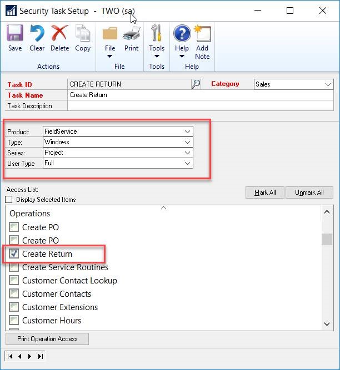Click the Add Note icon
The height and width of the screenshot is (370, 340).
click(x=202, y=33)
